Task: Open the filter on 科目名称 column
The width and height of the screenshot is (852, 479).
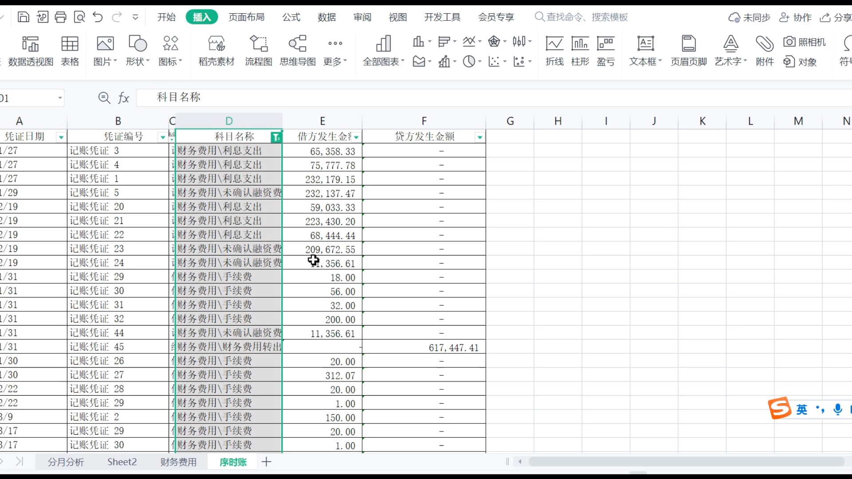Action: tap(276, 137)
